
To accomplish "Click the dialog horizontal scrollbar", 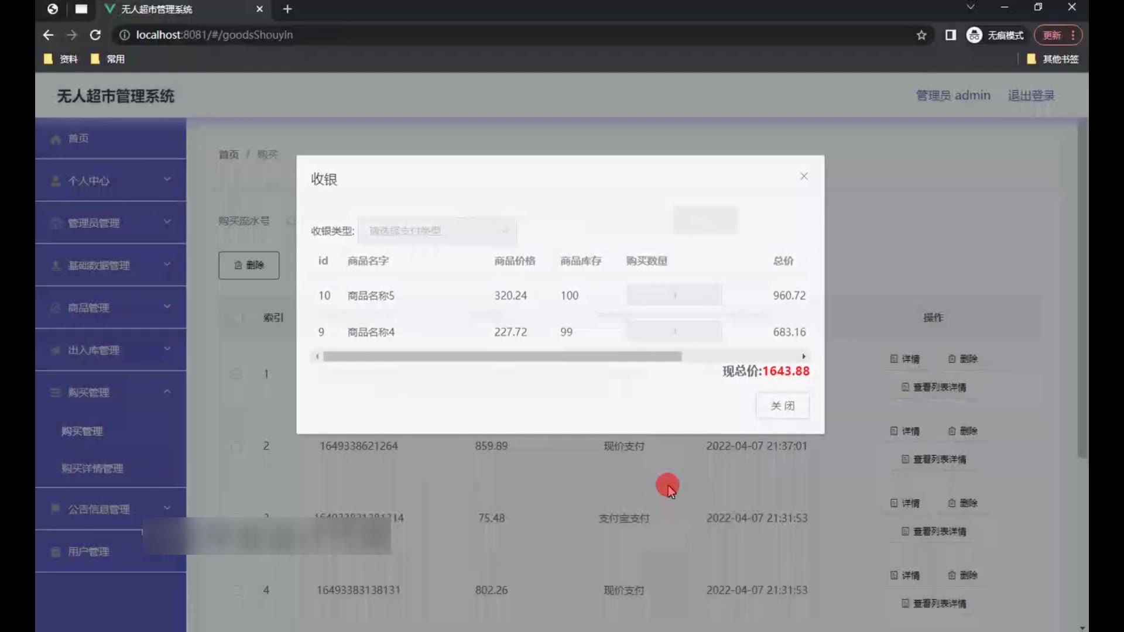I will pyautogui.click(x=502, y=356).
